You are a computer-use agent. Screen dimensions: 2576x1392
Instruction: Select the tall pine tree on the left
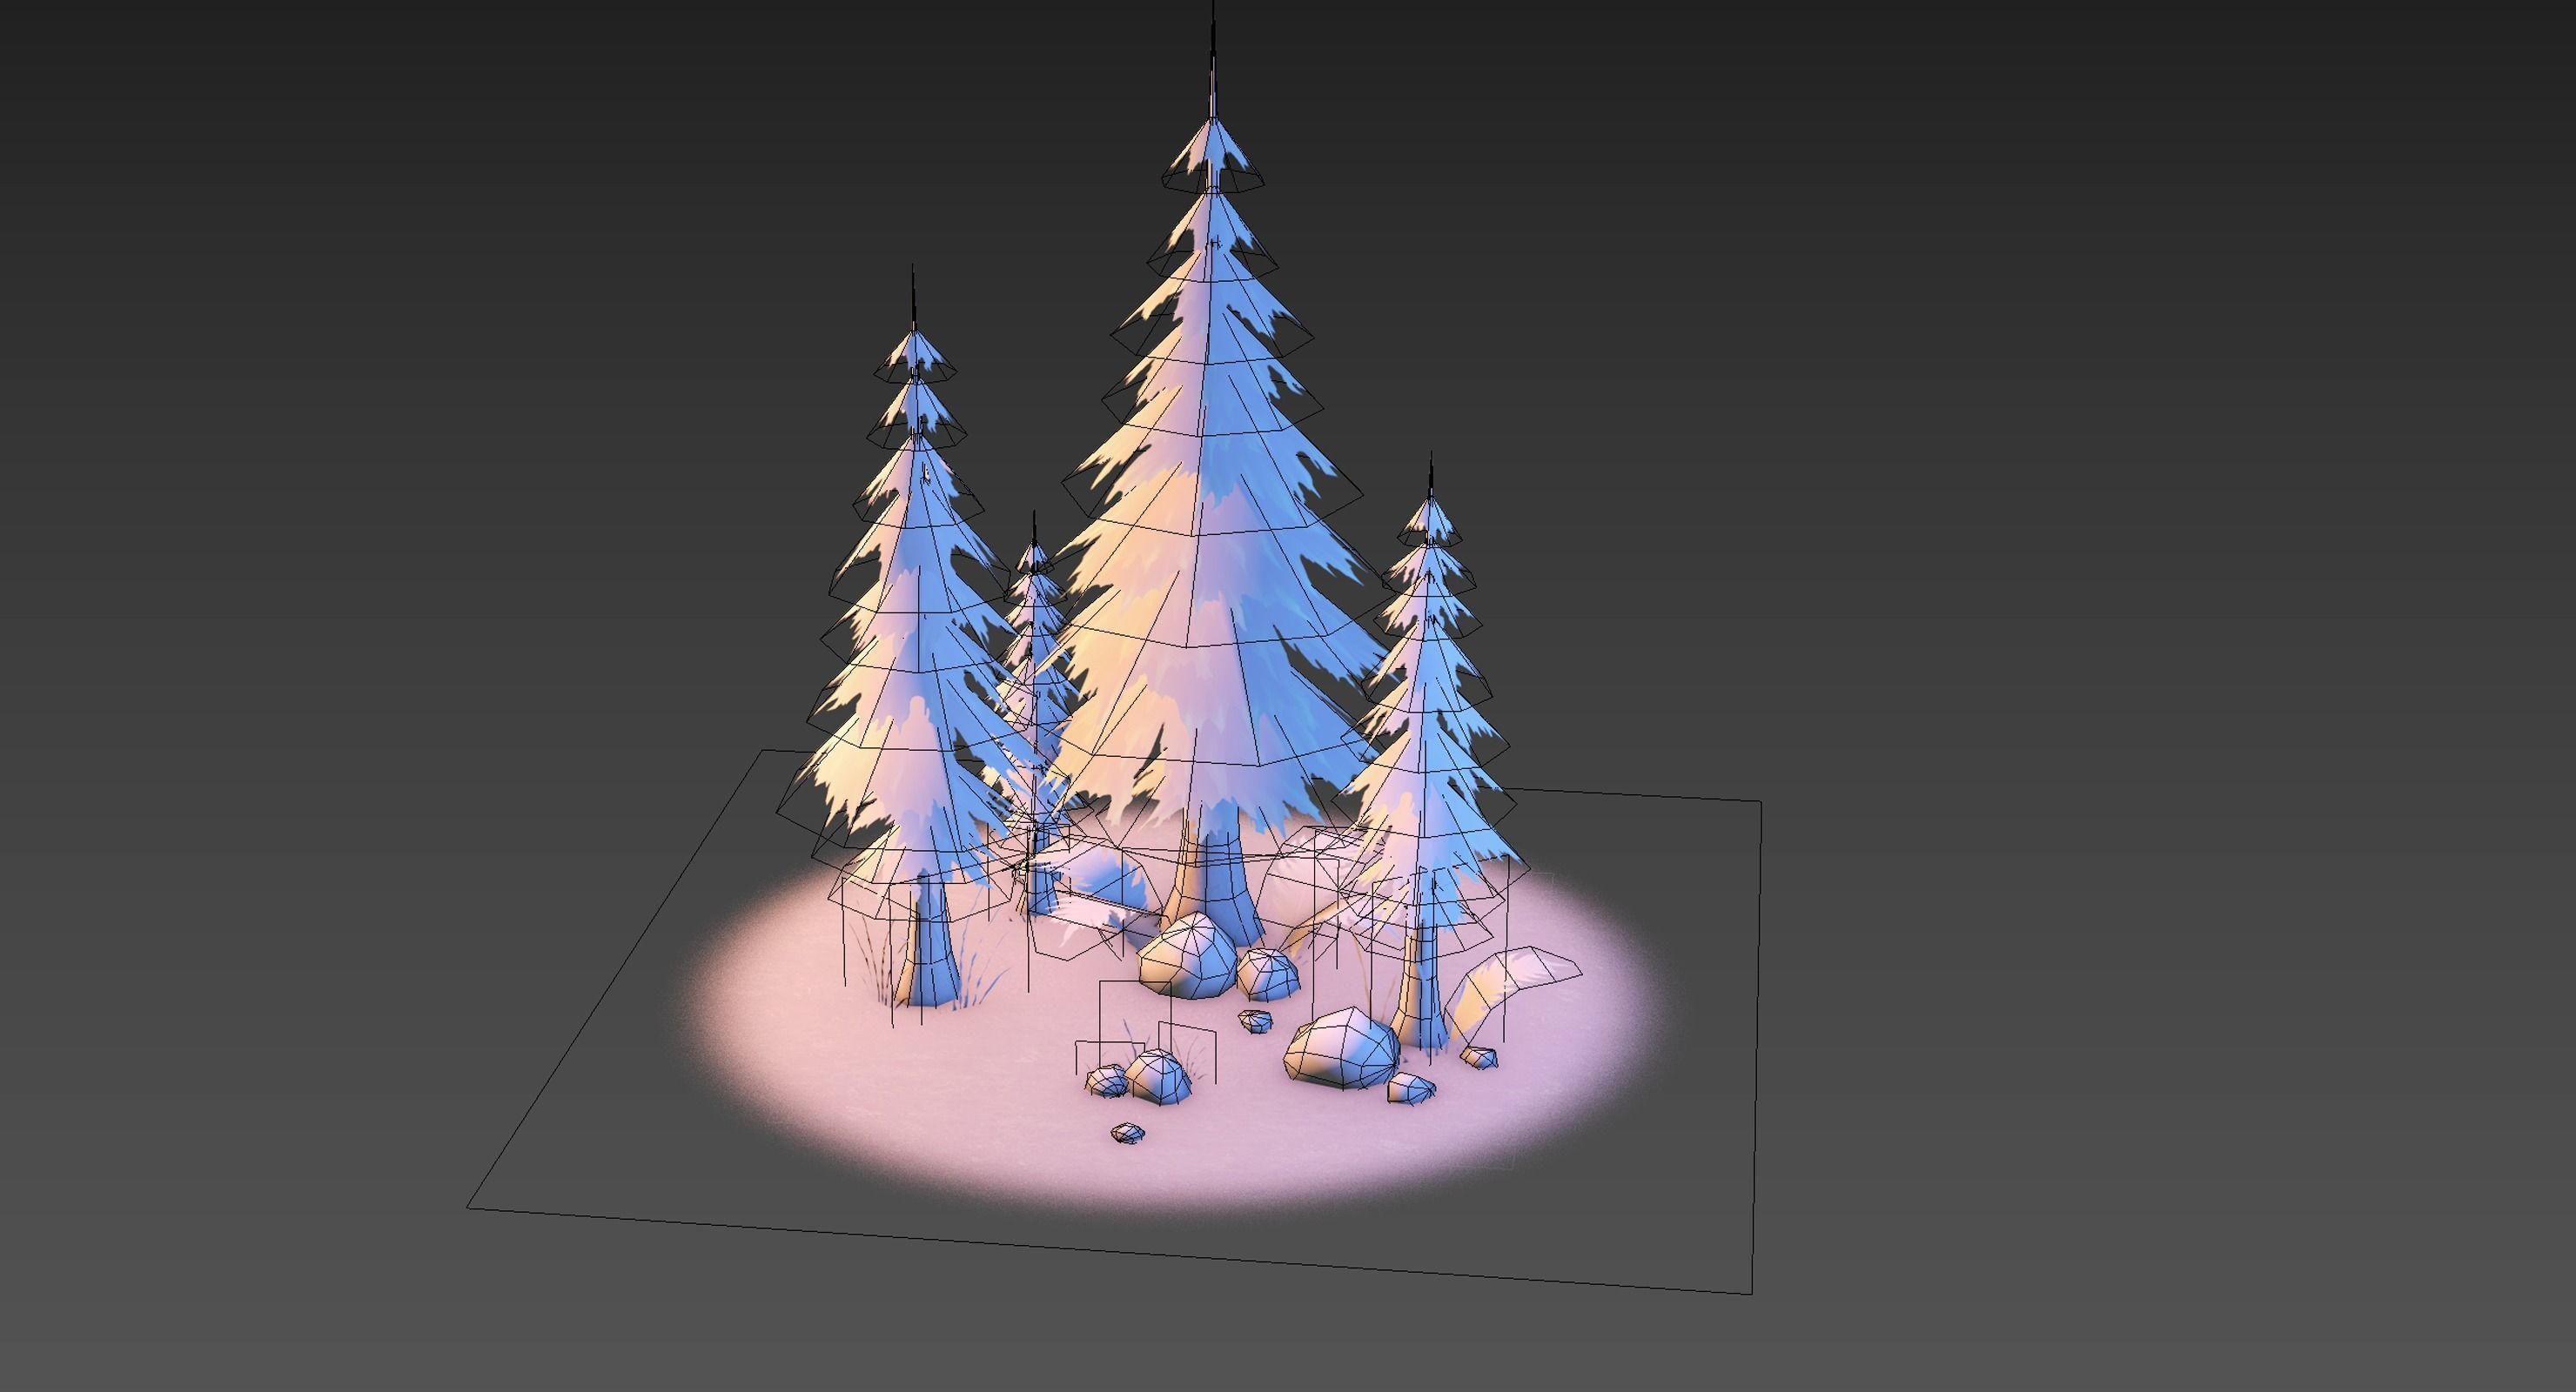tap(915, 640)
